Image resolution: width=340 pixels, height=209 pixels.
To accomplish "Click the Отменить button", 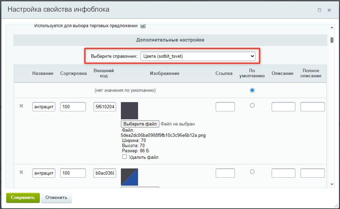I will point(56,198).
